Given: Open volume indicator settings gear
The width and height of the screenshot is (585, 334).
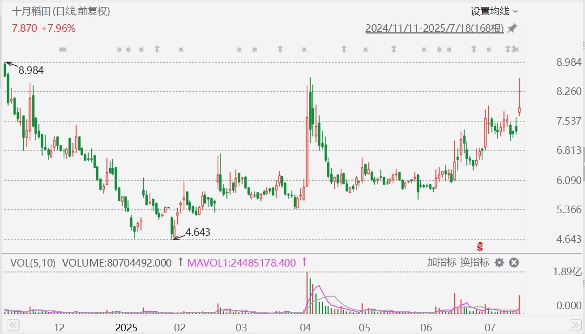Looking at the screenshot, I should (499, 262).
